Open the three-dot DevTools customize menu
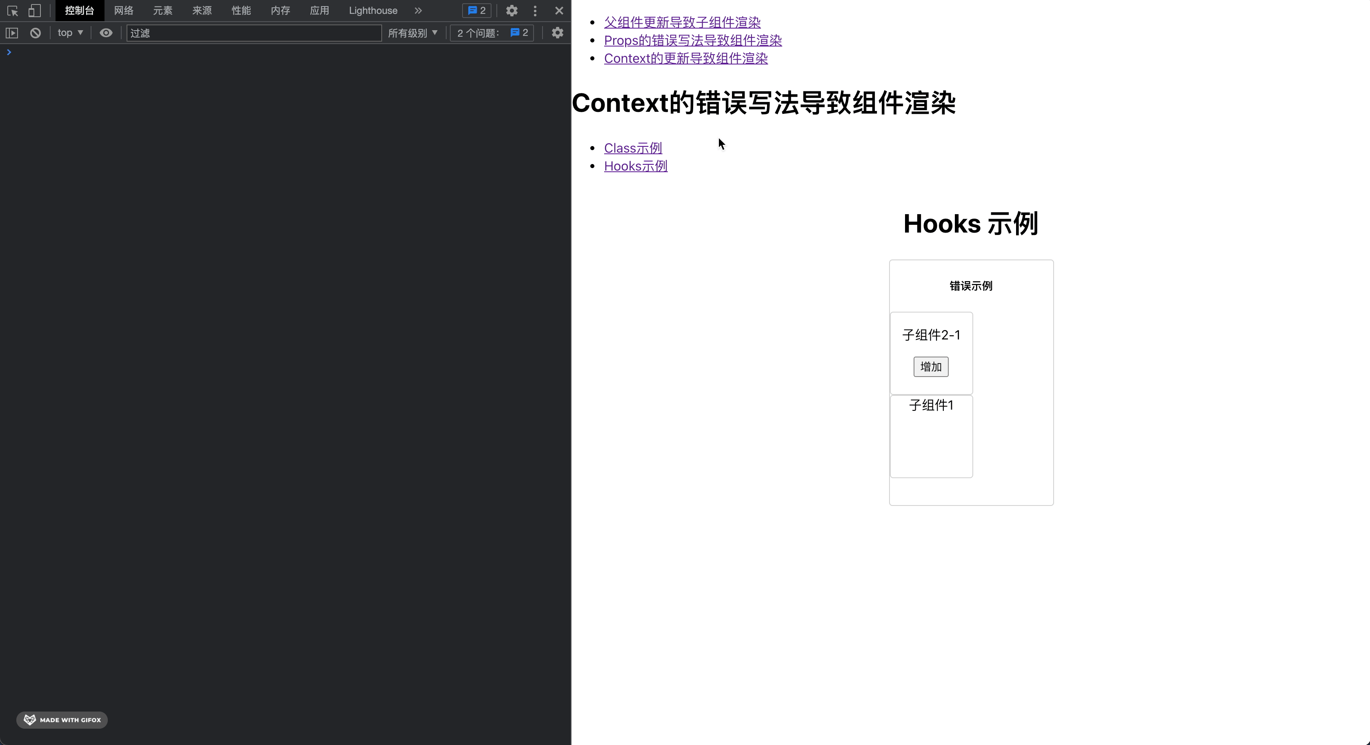 (535, 11)
